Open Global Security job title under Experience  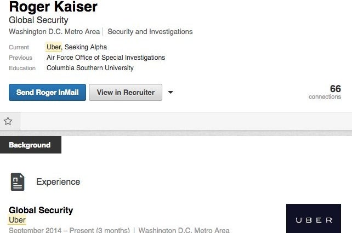click(x=41, y=210)
